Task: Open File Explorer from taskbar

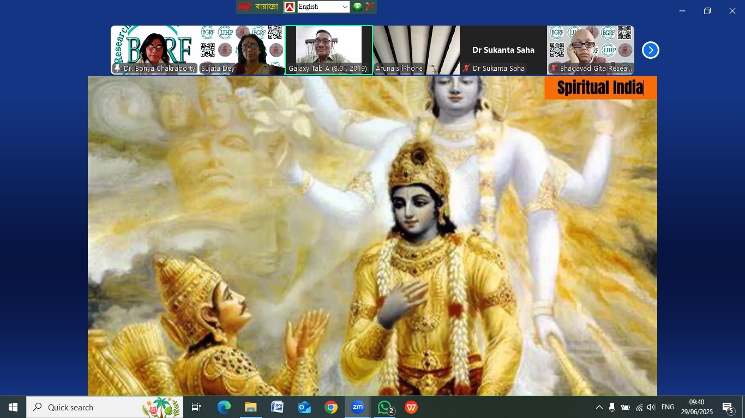Action: 251,407
